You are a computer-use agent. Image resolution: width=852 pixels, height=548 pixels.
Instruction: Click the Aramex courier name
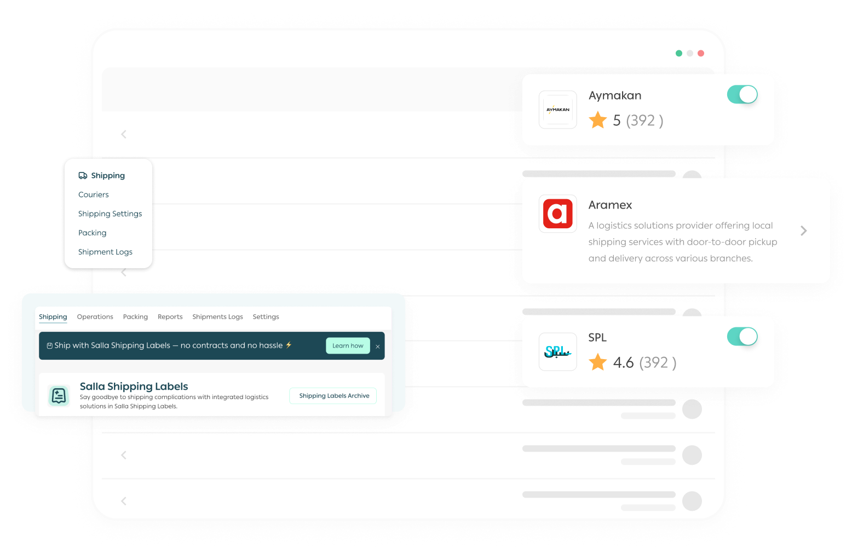tap(610, 205)
